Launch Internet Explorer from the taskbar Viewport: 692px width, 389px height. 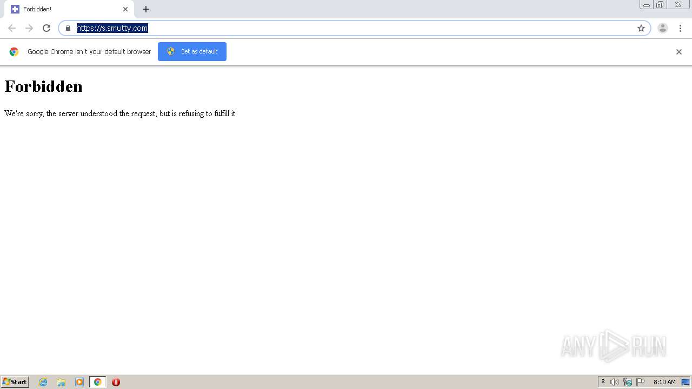click(43, 382)
